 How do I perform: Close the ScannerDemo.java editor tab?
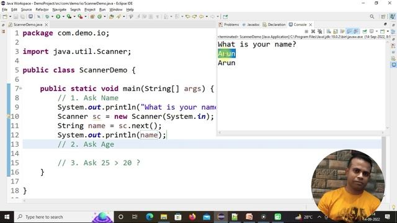click(47, 25)
